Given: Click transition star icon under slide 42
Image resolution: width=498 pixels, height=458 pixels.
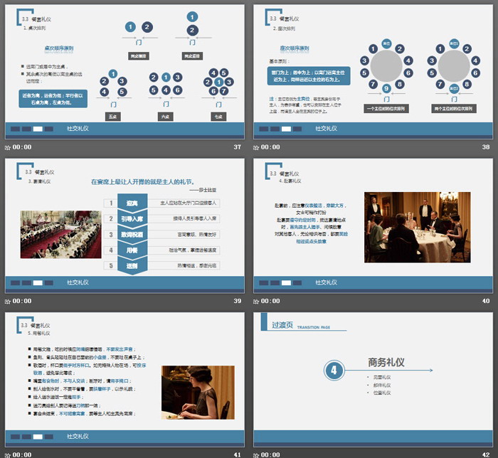Looking at the screenshot, I should click(x=257, y=454).
